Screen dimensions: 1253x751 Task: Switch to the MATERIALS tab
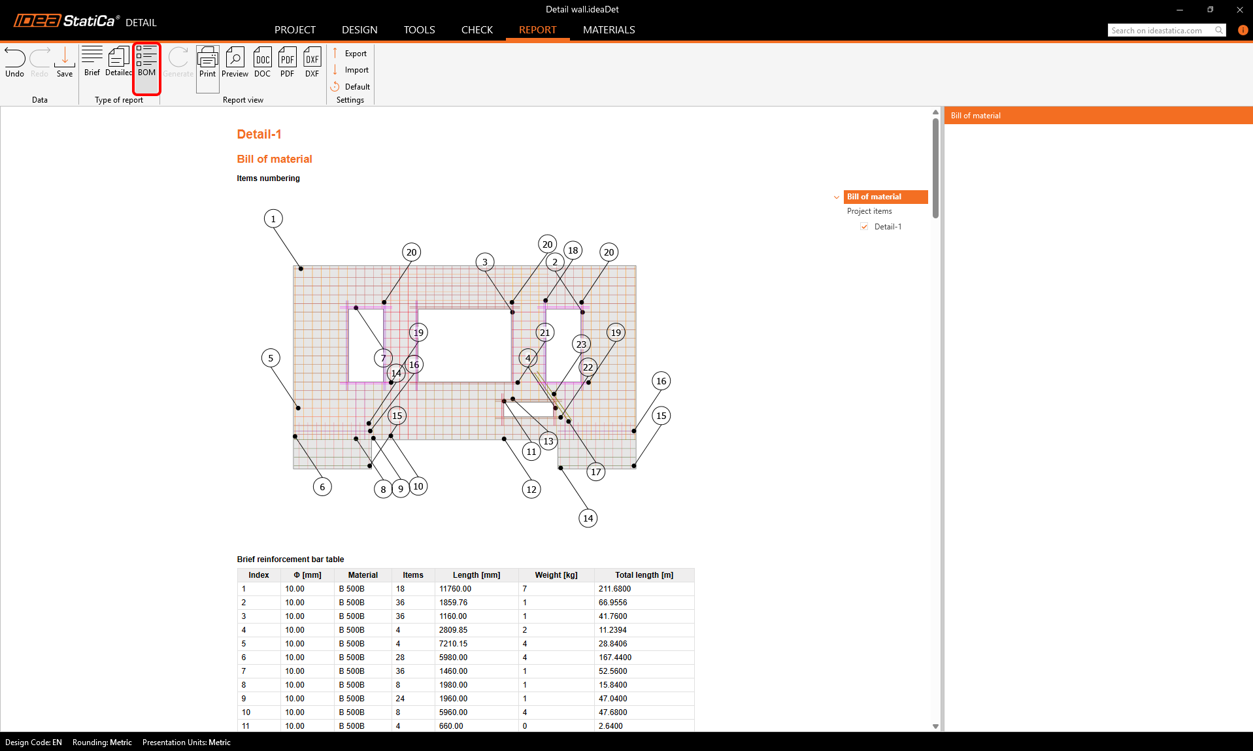pos(609,30)
